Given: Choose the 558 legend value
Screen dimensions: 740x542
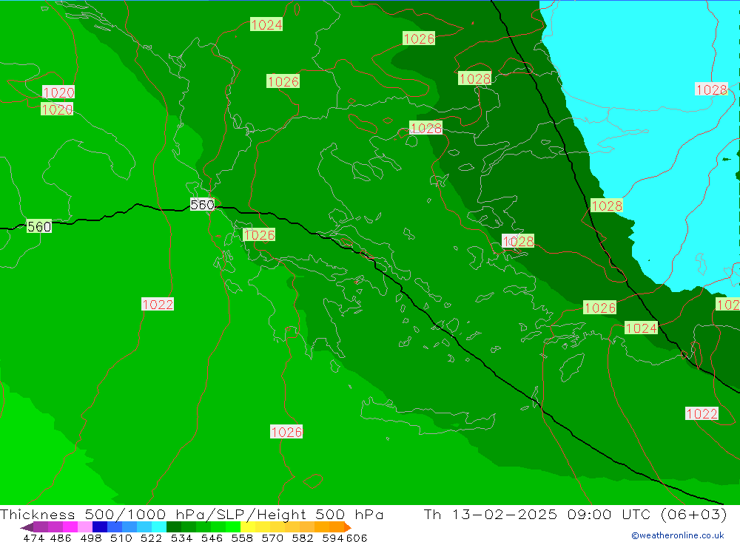Looking at the screenshot, I should [x=242, y=538].
